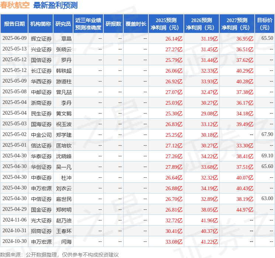Click the 目标价(元) column header
The width and height of the screenshot is (275, 258).
265,24
